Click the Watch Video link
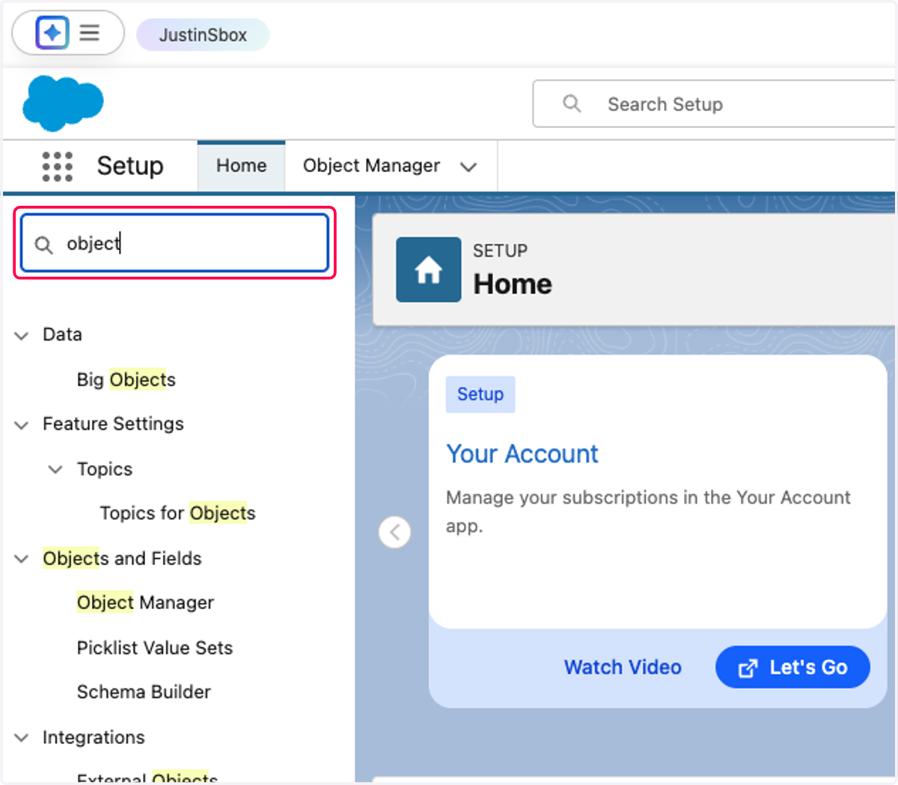This screenshot has height=785, width=898. tap(623, 667)
